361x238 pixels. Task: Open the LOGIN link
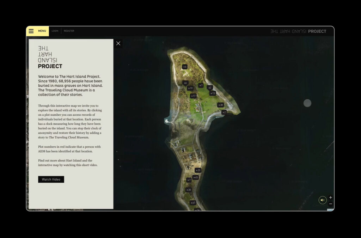point(55,31)
